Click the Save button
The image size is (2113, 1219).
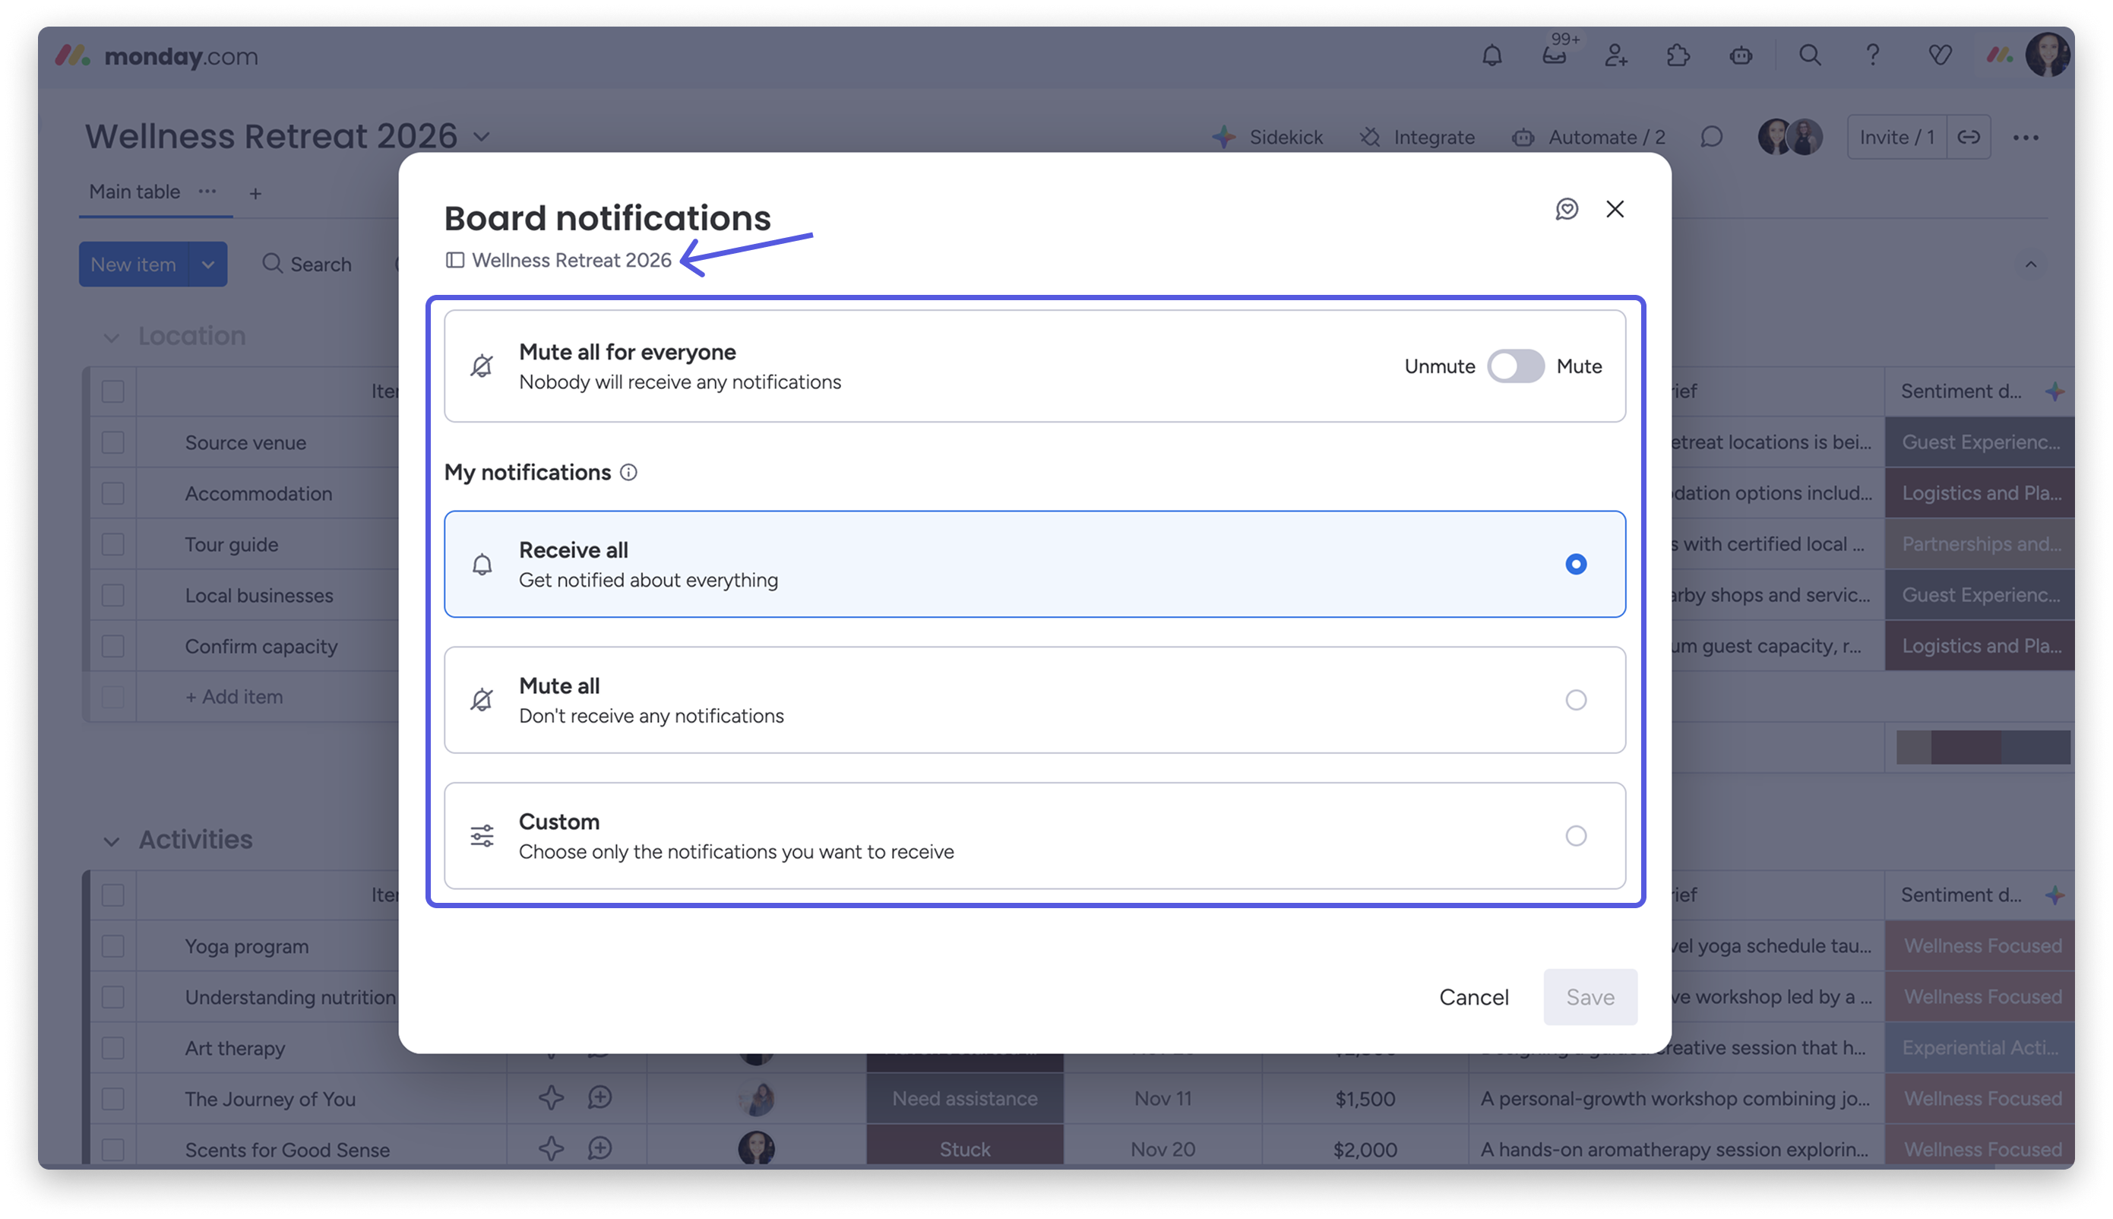(1589, 996)
